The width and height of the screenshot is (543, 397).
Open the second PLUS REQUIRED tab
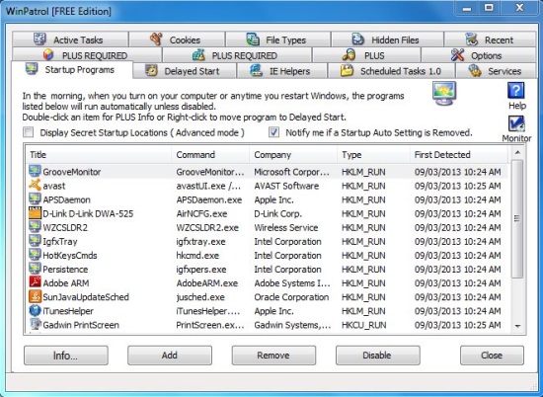coord(237,55)
